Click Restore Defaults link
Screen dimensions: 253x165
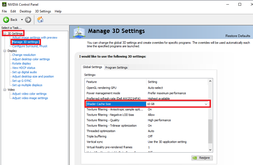click(238, 36)
